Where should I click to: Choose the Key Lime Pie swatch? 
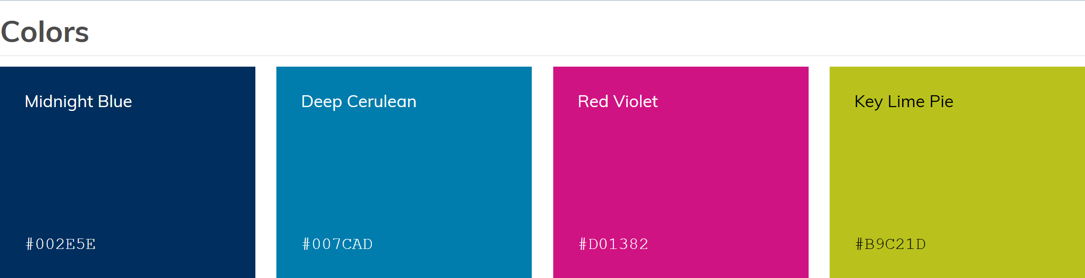point(957,171)
